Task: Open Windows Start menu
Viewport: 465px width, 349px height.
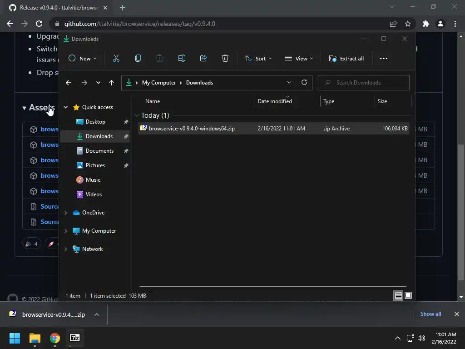Action: pos(15,338)
